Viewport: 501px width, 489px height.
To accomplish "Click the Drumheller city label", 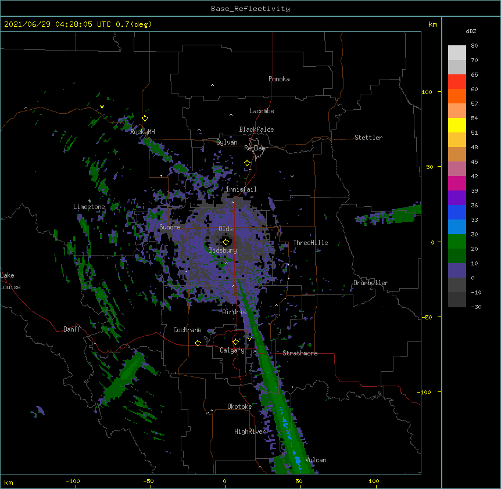I will pyautogui.click(x=371, y=283).
